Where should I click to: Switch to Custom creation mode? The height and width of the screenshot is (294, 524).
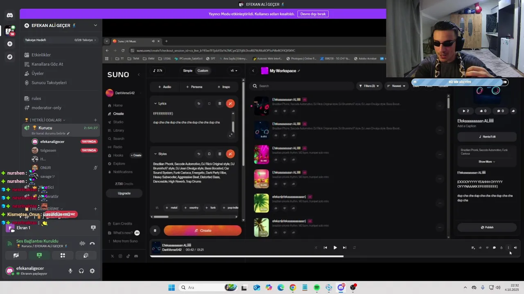[x=203, y=71]
